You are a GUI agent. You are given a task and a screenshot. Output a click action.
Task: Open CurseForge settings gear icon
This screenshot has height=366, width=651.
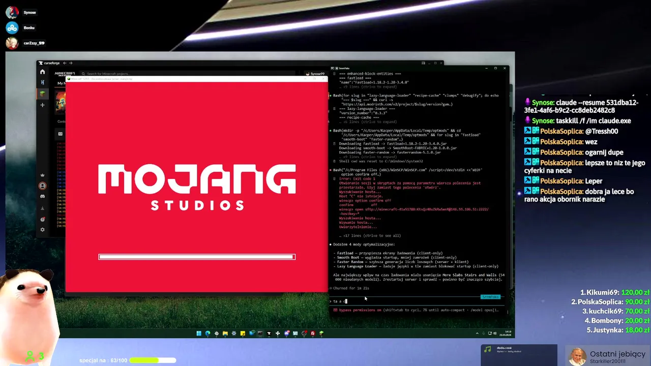(42, 230)
